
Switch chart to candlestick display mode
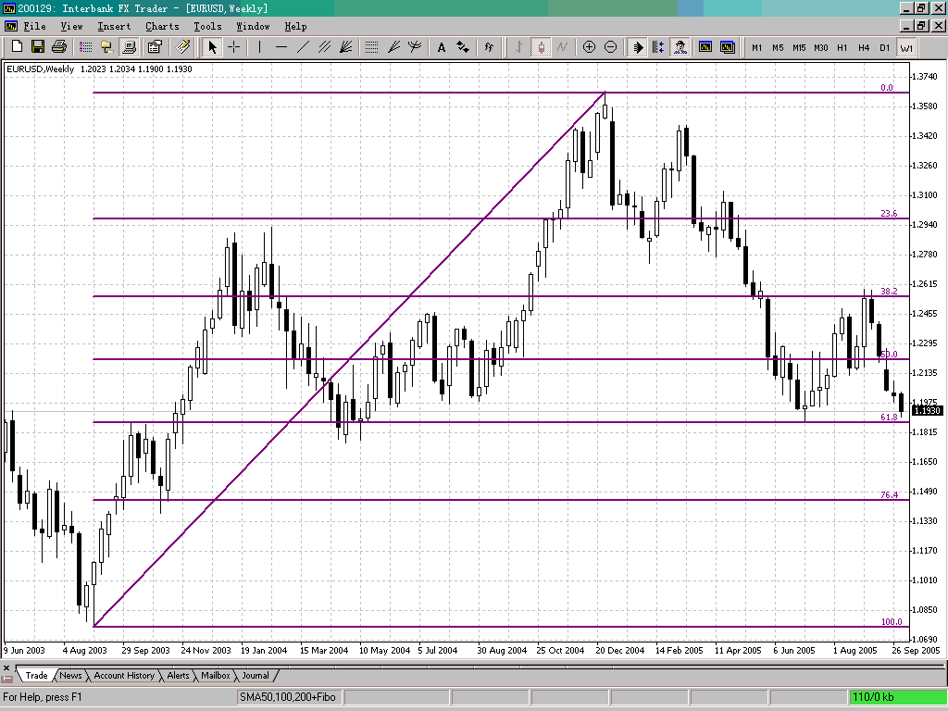pyautogui.click(x=542, y=47)
